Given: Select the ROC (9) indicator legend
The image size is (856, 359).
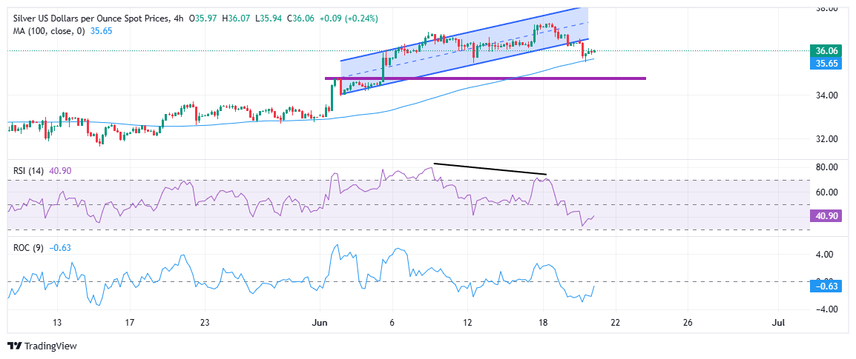Looking at the screenshot, I should click(x=26, y=248).
